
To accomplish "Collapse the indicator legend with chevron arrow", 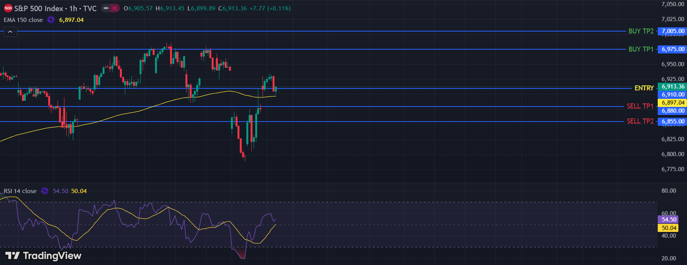I will coord(10,32).
